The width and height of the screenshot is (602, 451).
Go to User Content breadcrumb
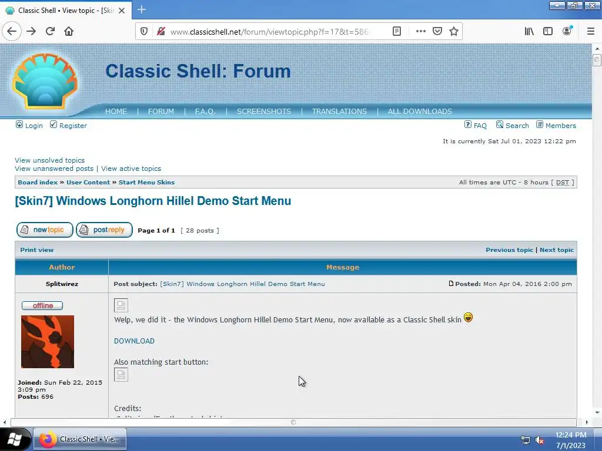coord(88,182)
